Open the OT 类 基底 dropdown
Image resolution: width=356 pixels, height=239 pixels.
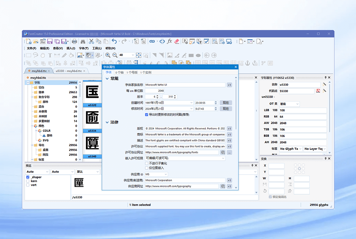(x=290, y=104)
